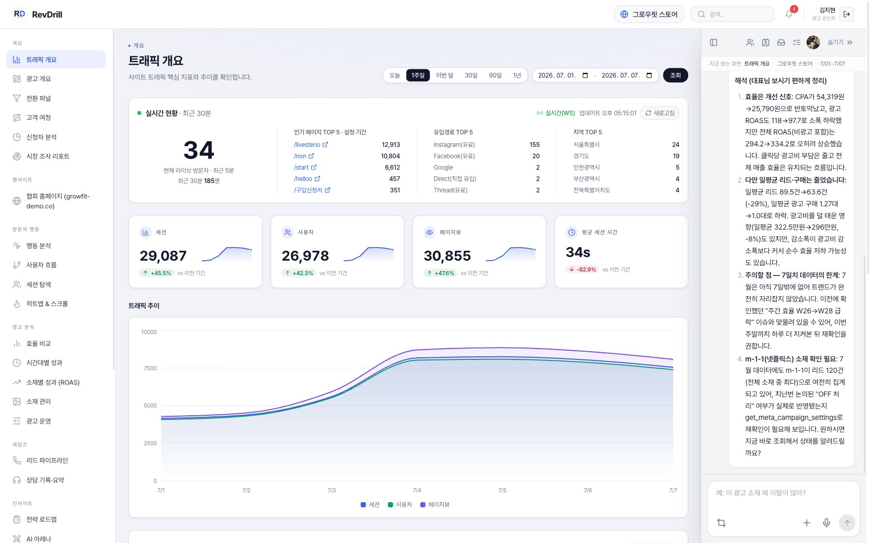Screen dimensions: 870x543
Task: Open 트래픽 개요 in the sidebar
Action: click(56, 59)
